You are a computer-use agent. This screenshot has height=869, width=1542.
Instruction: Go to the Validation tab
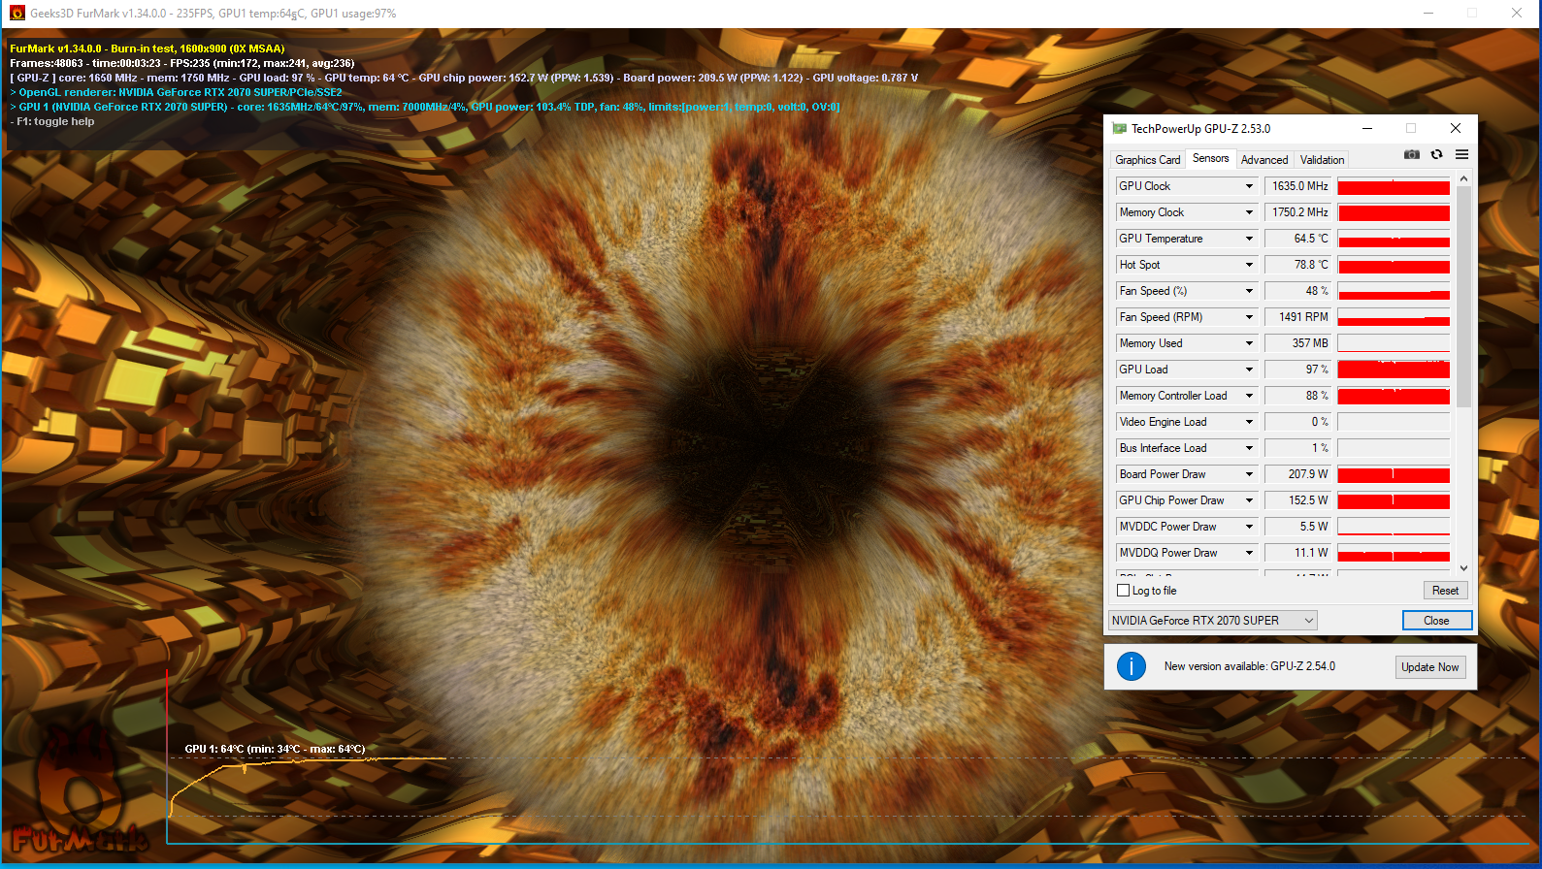[x=1322, y=160]
